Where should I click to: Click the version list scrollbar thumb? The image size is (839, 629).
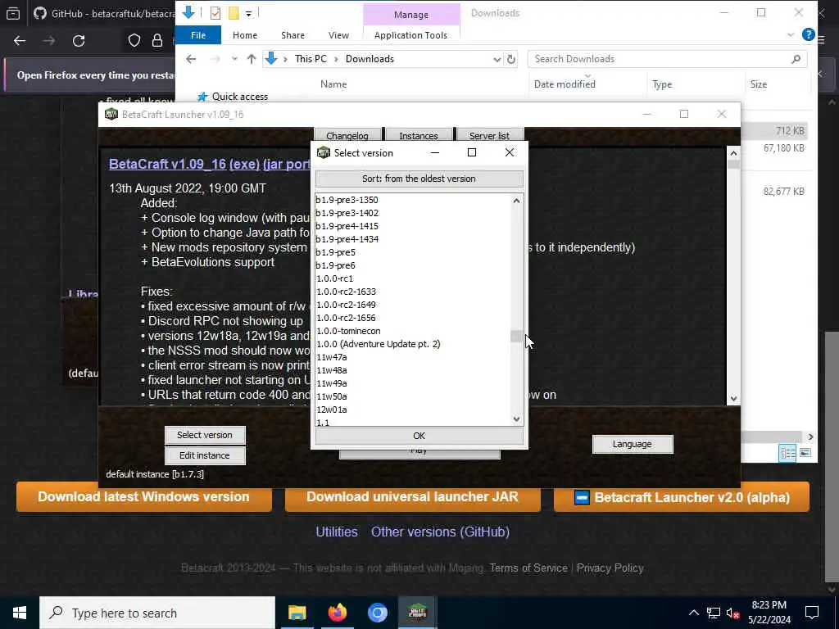pos(516,336)
